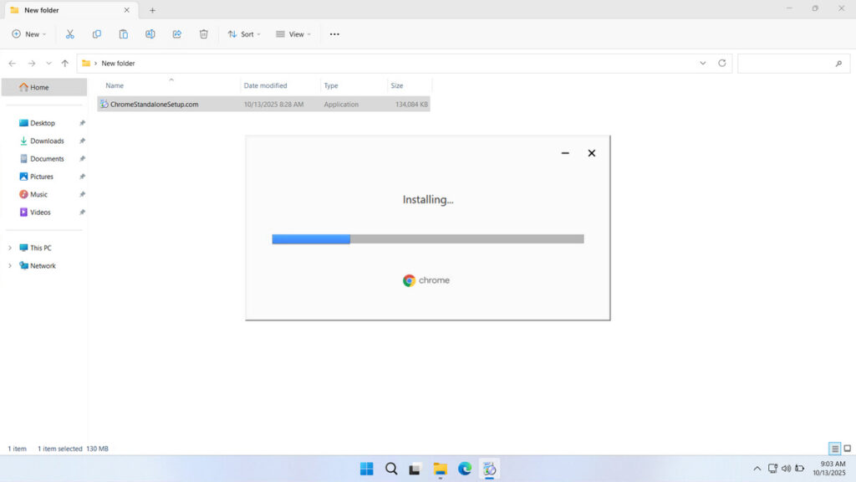Image resolution: width=856 pixels, height=482 pixels.
Task: Expand the This PC tree node
Action: coord(10,248)
